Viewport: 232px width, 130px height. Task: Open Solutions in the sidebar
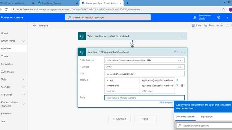tap(6, 114)
